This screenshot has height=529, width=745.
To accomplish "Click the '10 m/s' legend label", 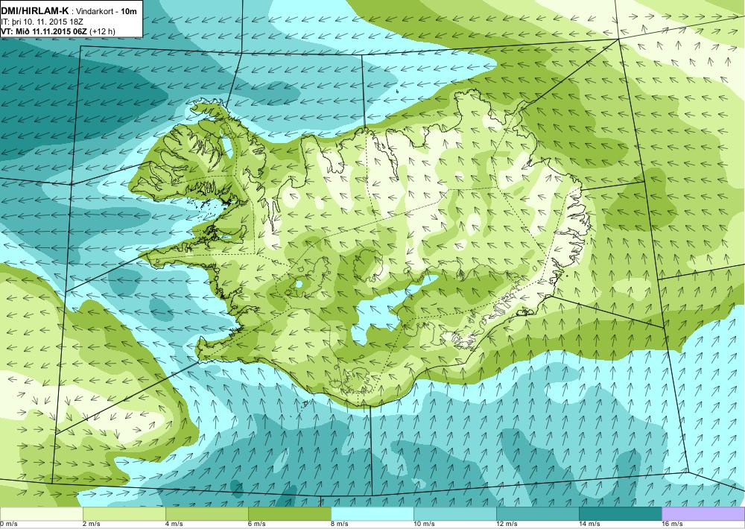I will [x=425, y=525].
